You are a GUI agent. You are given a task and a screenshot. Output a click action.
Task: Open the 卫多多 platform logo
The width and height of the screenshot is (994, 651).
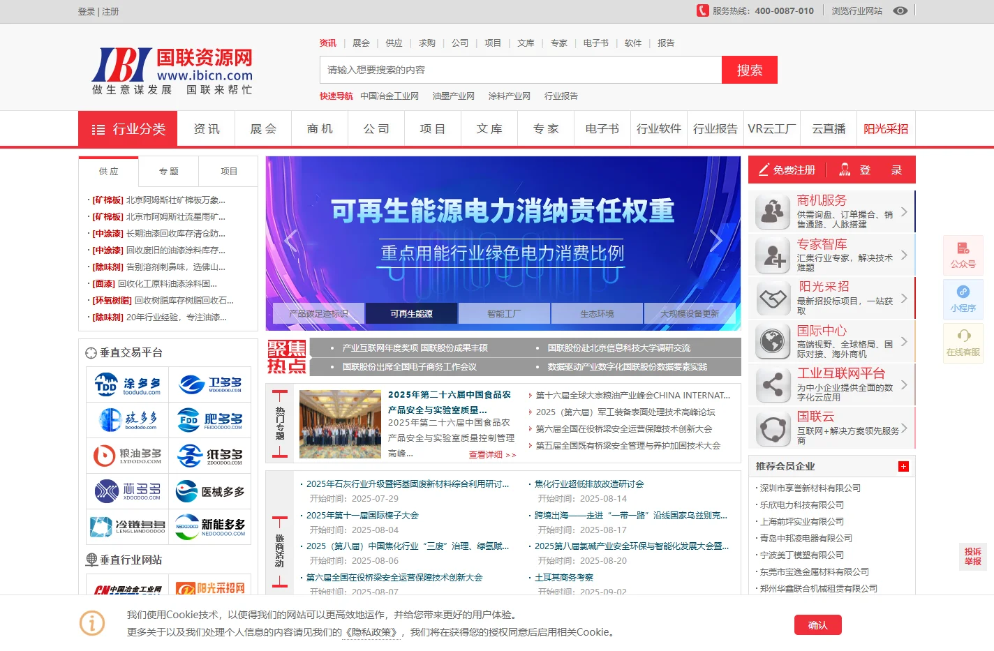[210, 384]
